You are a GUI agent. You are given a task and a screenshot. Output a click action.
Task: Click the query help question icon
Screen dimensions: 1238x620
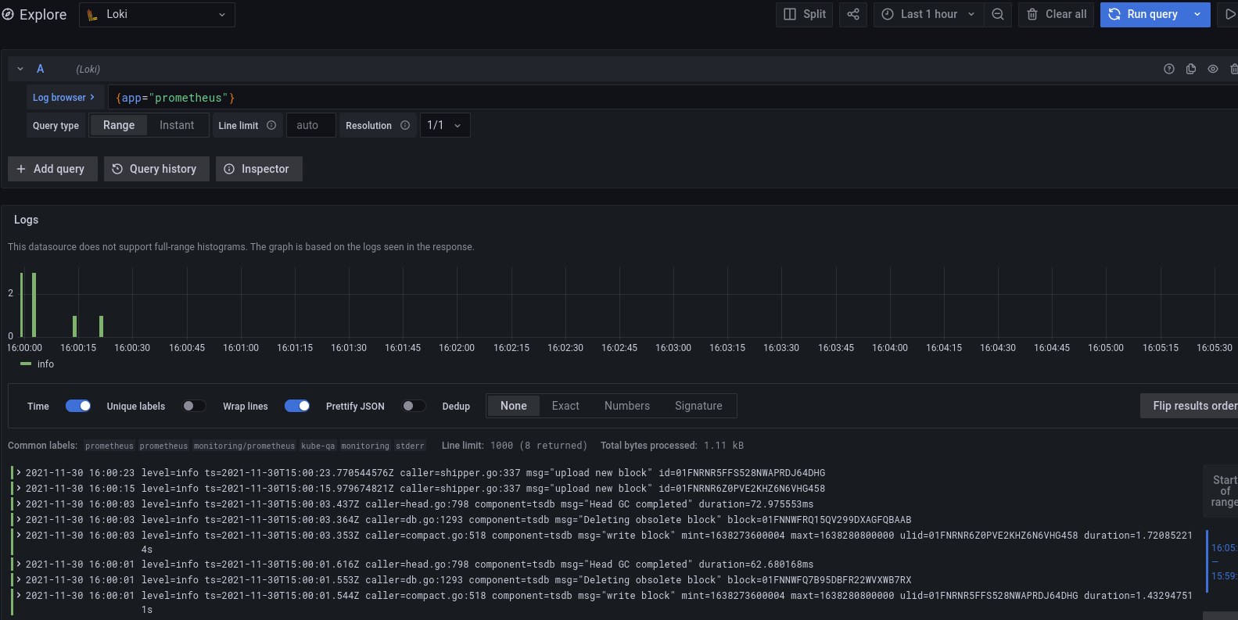pyautogui.click(x=1169, y=69)
